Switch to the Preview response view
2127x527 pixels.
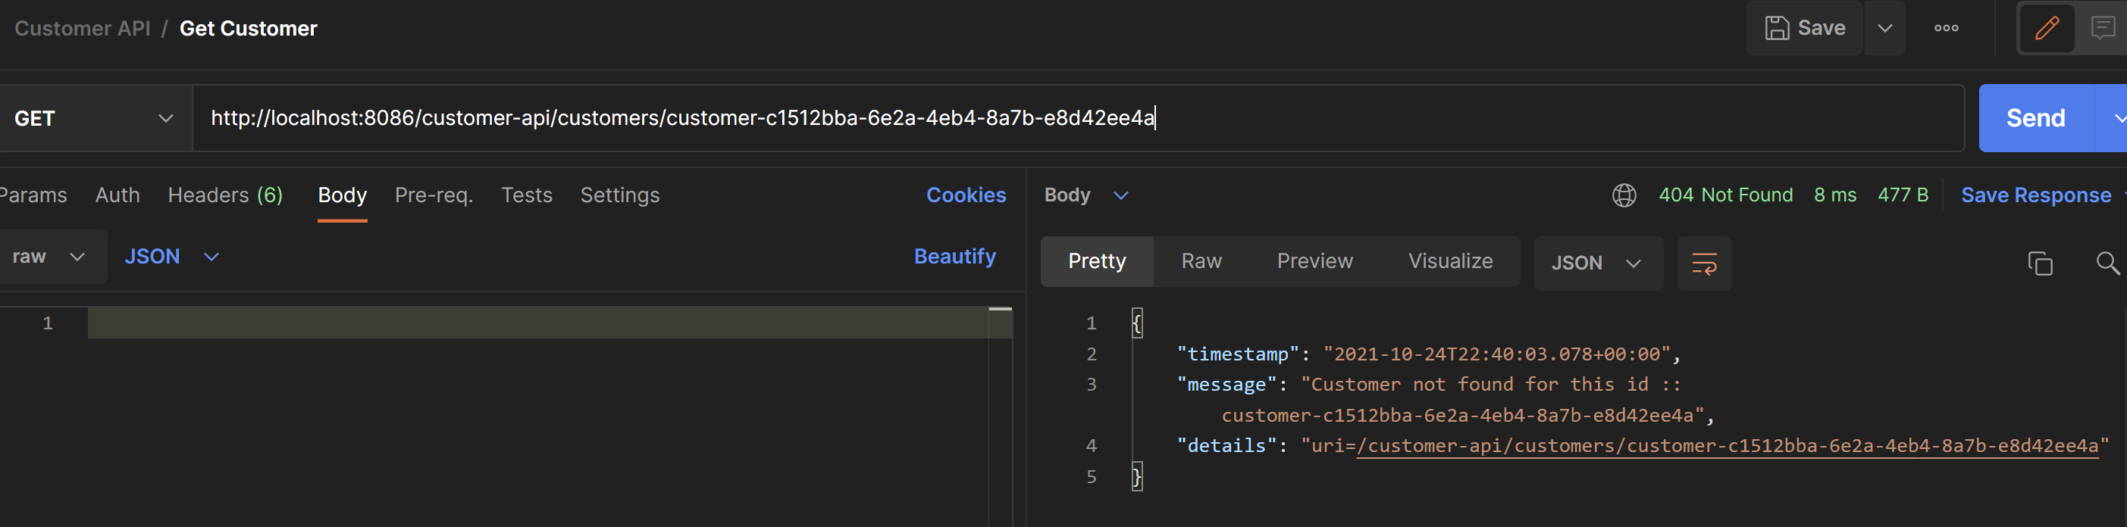coord(1314,261)
